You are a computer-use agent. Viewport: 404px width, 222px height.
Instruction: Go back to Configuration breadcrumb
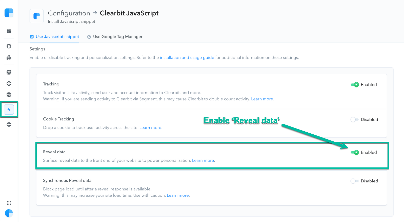tap(69, 13)
